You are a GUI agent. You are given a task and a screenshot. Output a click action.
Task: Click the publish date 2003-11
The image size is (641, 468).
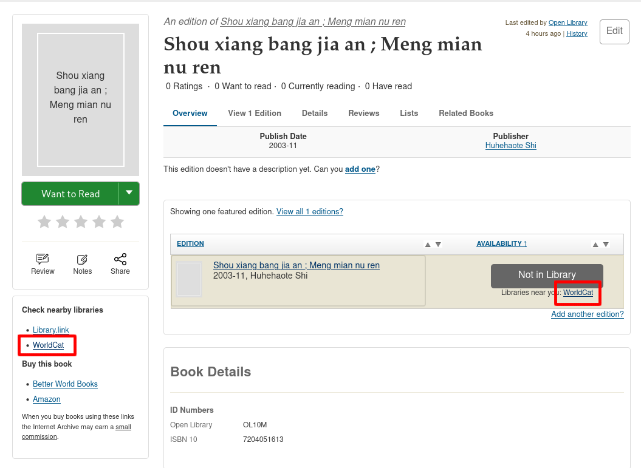click(283, 146)
